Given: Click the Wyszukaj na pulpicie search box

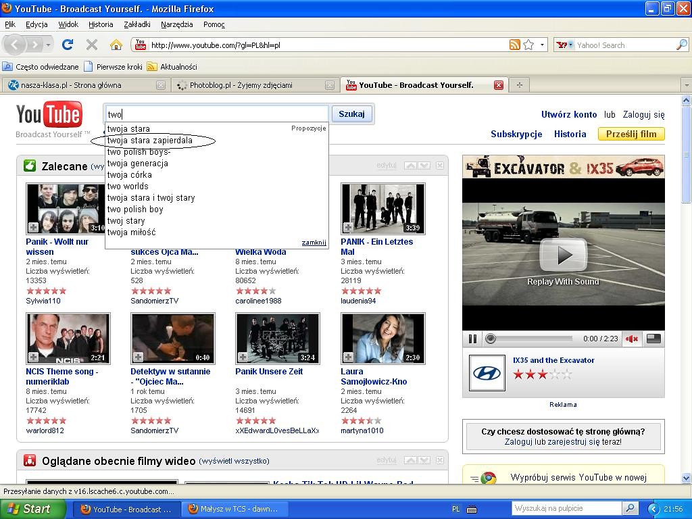Looking at the screenshot, I should [567, 508].
